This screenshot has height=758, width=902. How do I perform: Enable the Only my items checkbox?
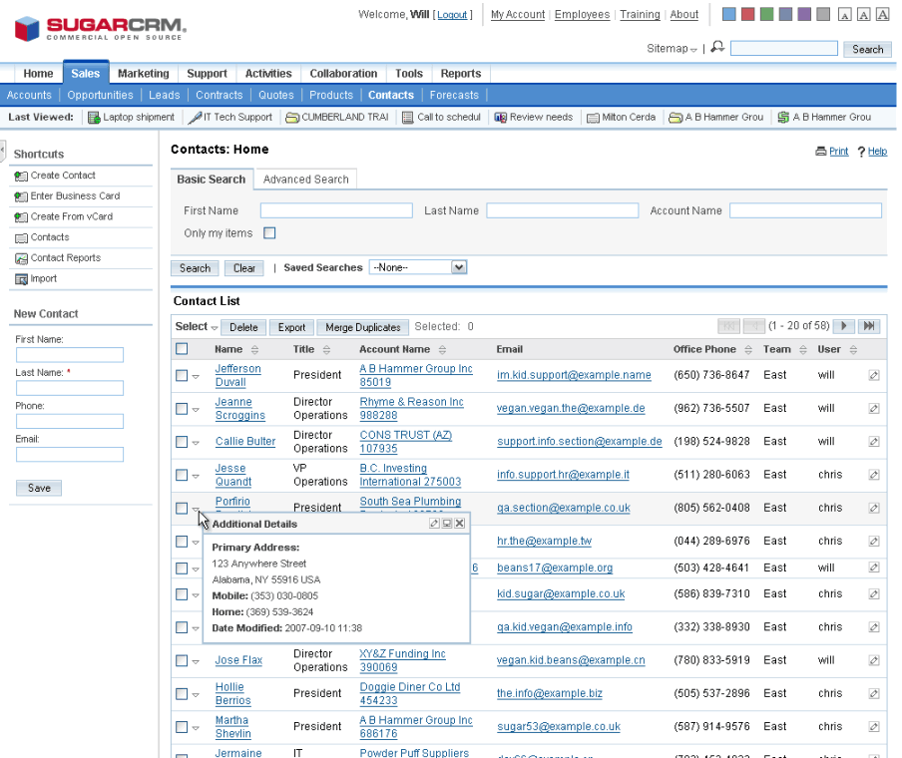tap(269, 233)
